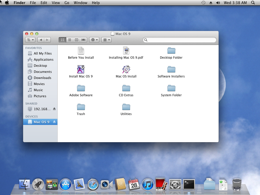The width and height of the screenshot is (260, 195).
Task: Go back with the left arrow button
Action: click(x=41, y=40)
